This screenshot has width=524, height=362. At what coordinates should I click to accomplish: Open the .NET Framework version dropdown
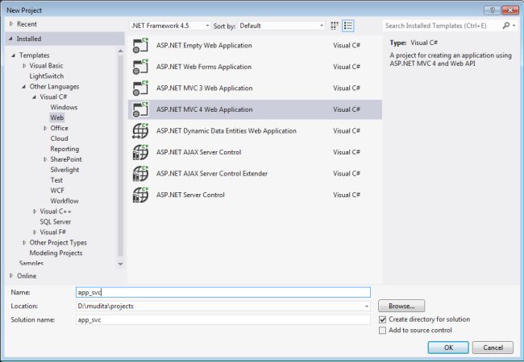170,26
